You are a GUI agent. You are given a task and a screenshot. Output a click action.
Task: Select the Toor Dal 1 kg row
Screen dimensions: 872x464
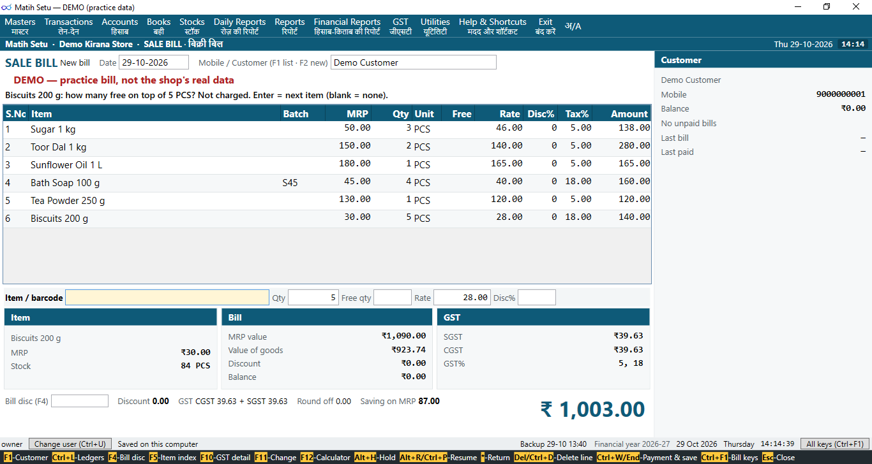coord(327,147)
